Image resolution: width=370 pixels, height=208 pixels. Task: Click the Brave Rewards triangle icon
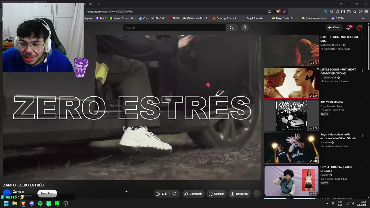(x=284, y=12)
